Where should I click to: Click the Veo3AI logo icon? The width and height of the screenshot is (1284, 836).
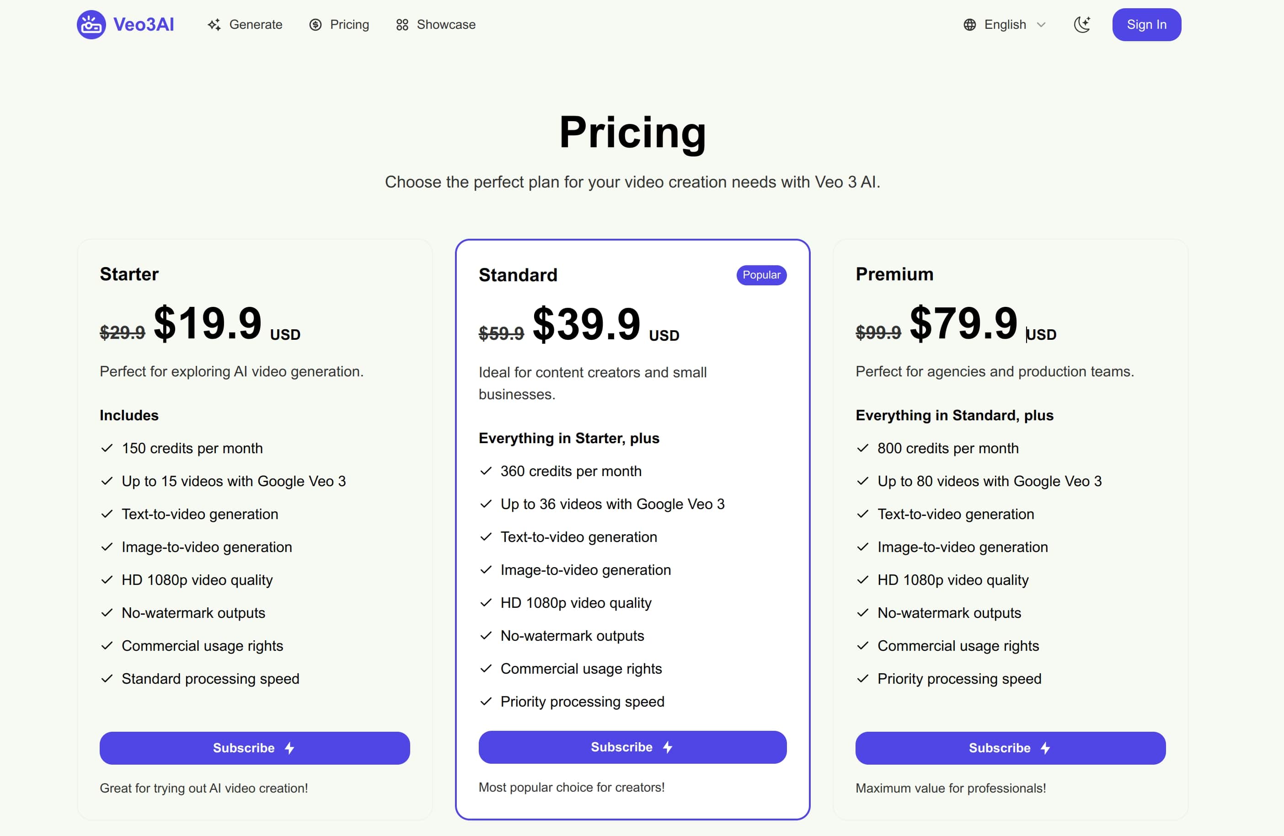point(91,24)
